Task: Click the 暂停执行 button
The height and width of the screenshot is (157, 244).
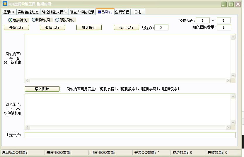Action: [x=52, y=27]
